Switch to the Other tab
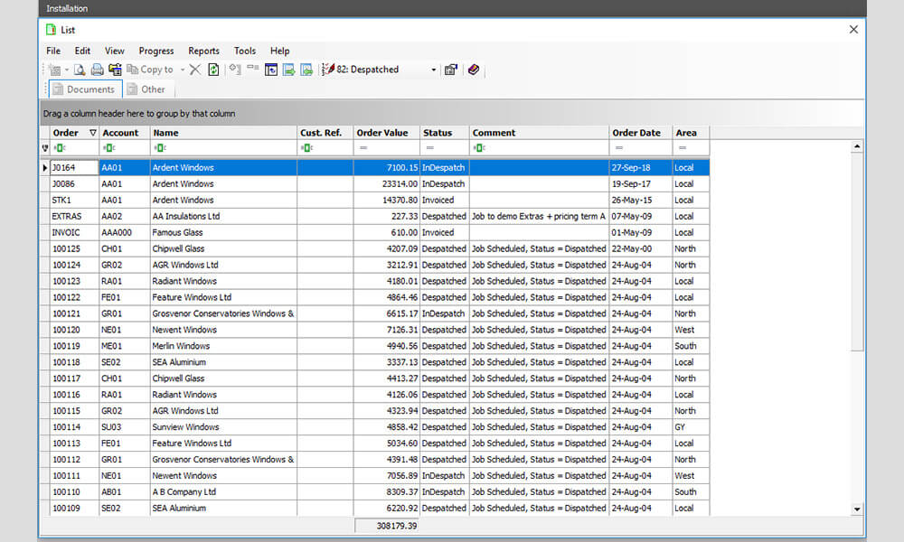 coord(146,89)
